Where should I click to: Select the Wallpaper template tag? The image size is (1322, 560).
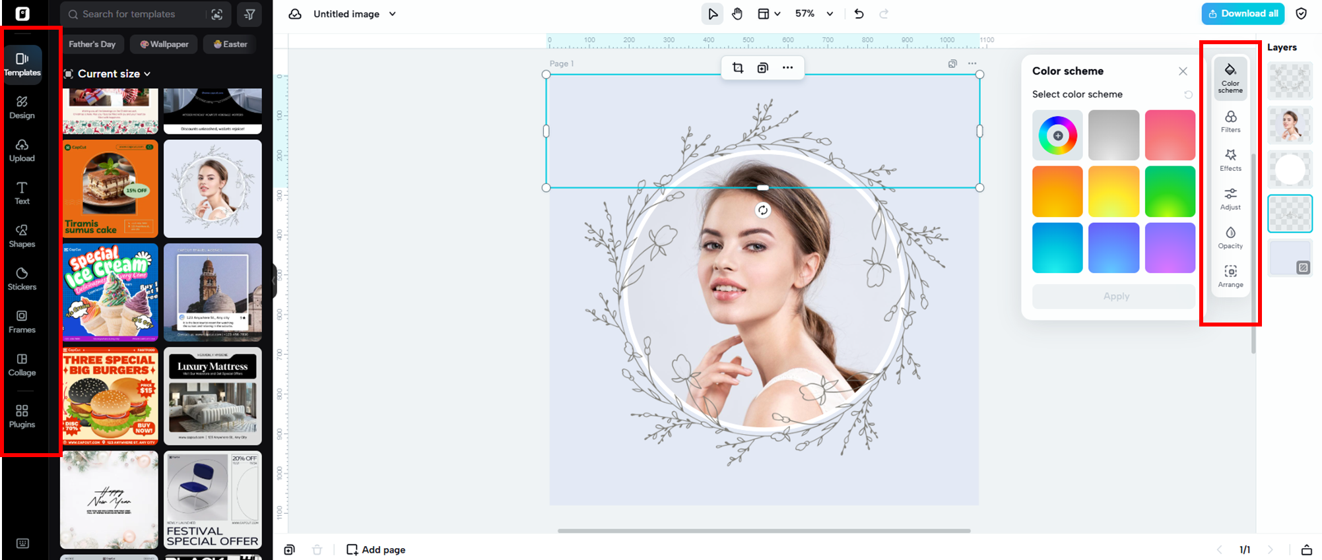pyautogui.click(x=164, y=44)
